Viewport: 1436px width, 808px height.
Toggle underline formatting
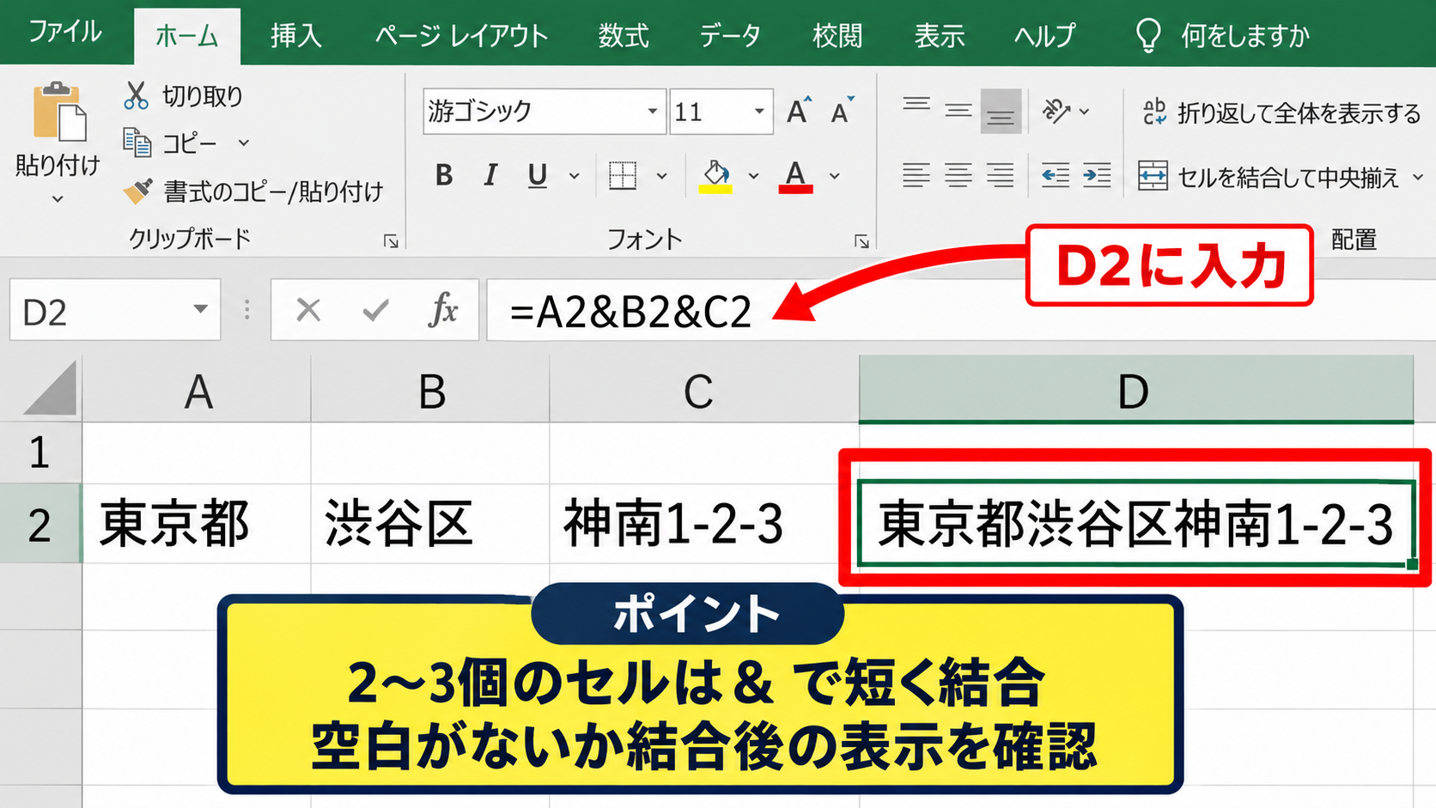538,175
